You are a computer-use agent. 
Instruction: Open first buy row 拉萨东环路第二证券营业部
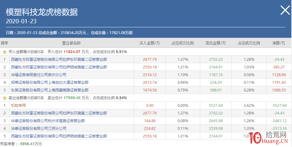tap(59, 59)
